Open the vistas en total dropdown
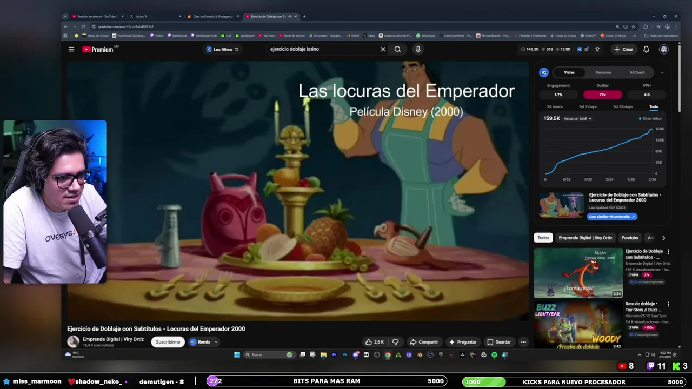Viewport: 692px width, 389px height. (577, 118)
